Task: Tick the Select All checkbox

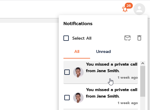Action: [66, 38]
